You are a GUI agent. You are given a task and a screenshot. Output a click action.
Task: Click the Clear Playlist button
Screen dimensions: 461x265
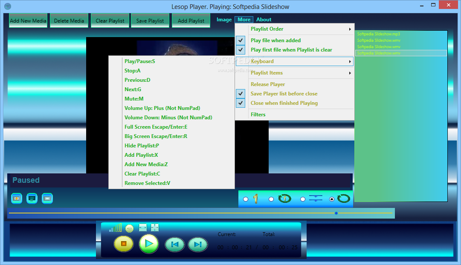click(x=110, y=20)
